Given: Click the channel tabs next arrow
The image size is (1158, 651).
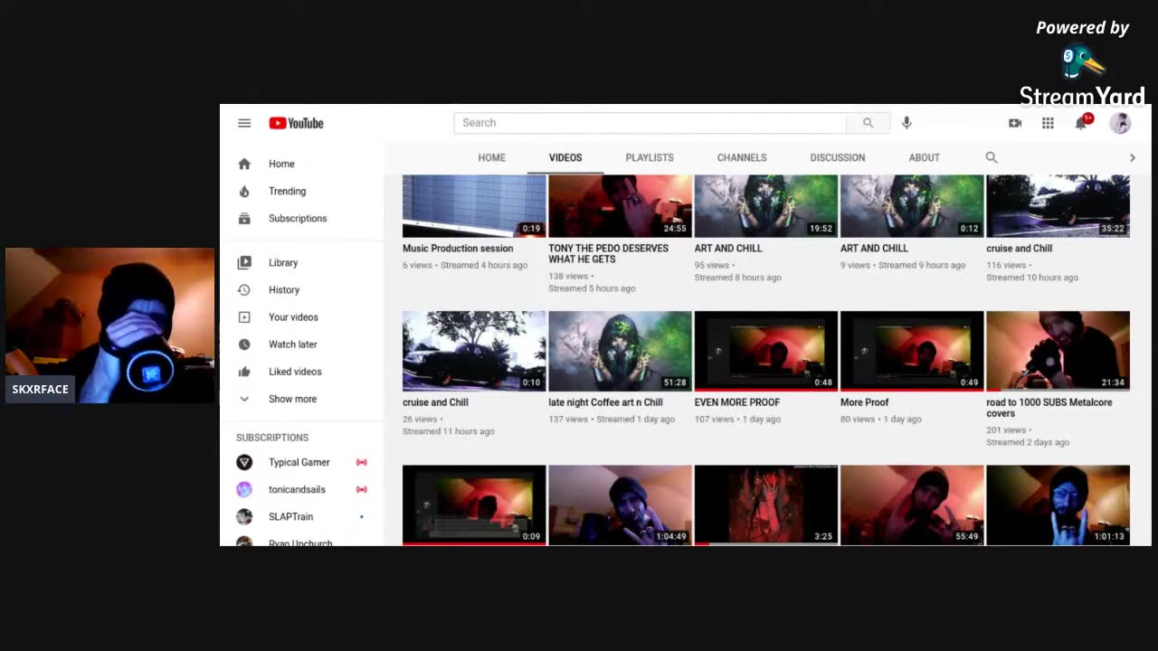Looking at the screenshot, I should pyautogui.click(x=1132, y=157).
